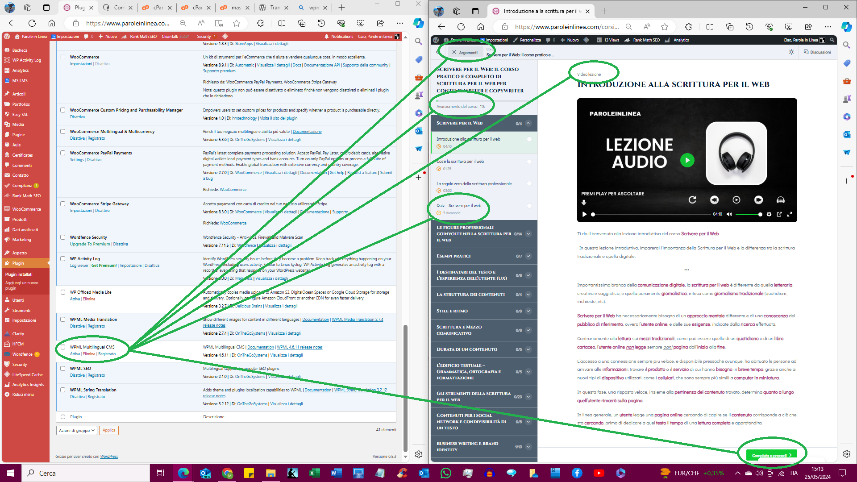Viewport: 857px width, 482px height.
Task: Open Rank Math SEO sidebar menu
Action: click(26, 196)
